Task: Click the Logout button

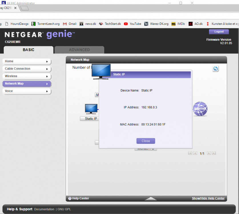Action: [x=219, y=32]
